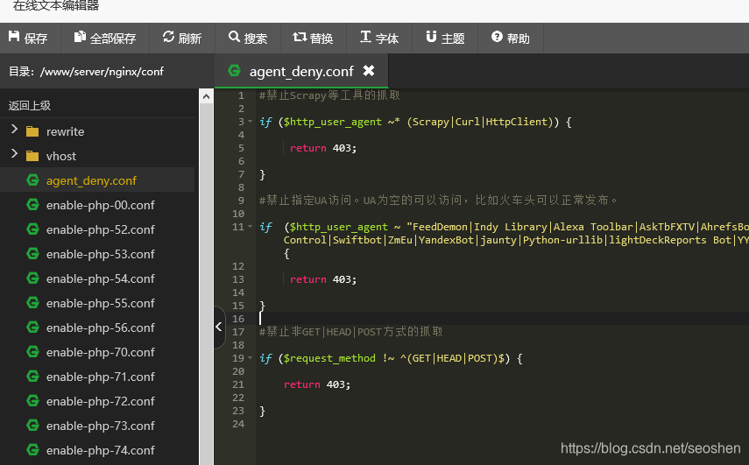Image resolution: width=749 pixels, height=465 pixels.
Task: Open the 搜索 (Search) tool
Action: pyautogui.click(x=248, y=39)
